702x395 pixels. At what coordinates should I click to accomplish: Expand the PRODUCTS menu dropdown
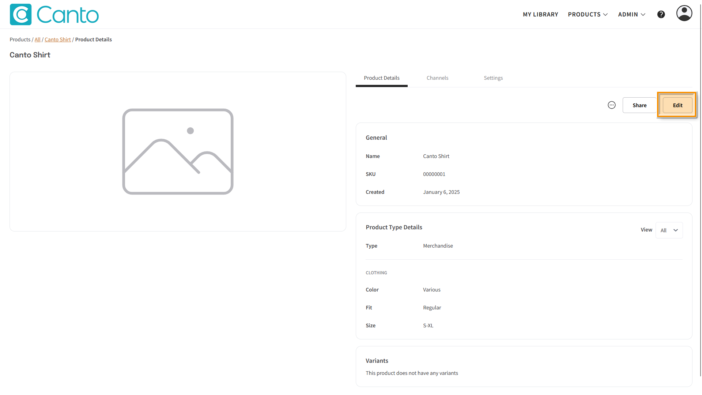coord(588,14)
